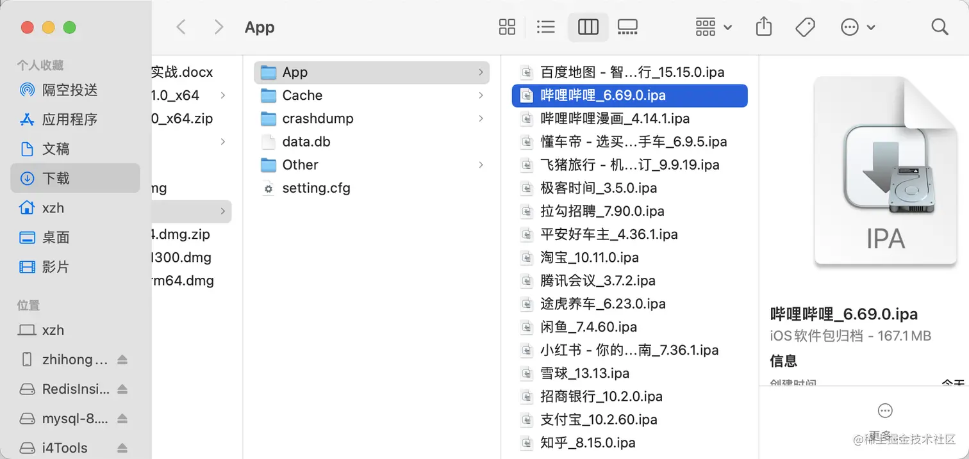
Task: Select 哔哩哔哩_6.69.0.ipa in file list
Action: [x=630, y=95]
